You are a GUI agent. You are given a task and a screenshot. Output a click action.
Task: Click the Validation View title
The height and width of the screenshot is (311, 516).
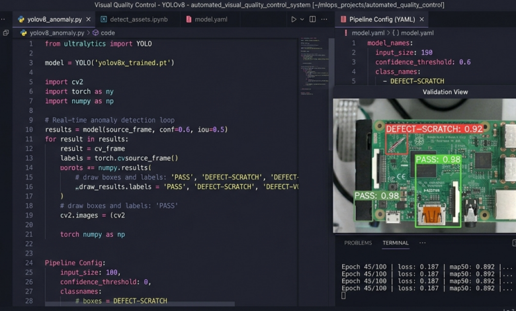pos(445,92)
